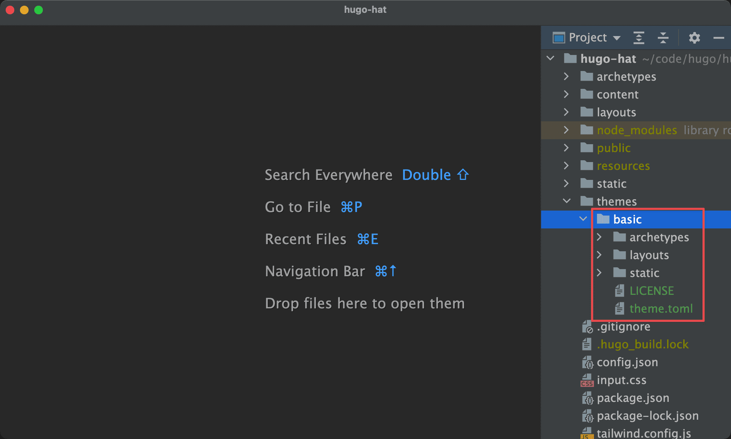Viewport: 731px width, 439px height.
Task: Collapse the hugo-hat root folder
Action: [x=551, y=58]
